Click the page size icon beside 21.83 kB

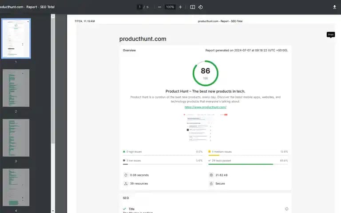[x=211, y=175]
